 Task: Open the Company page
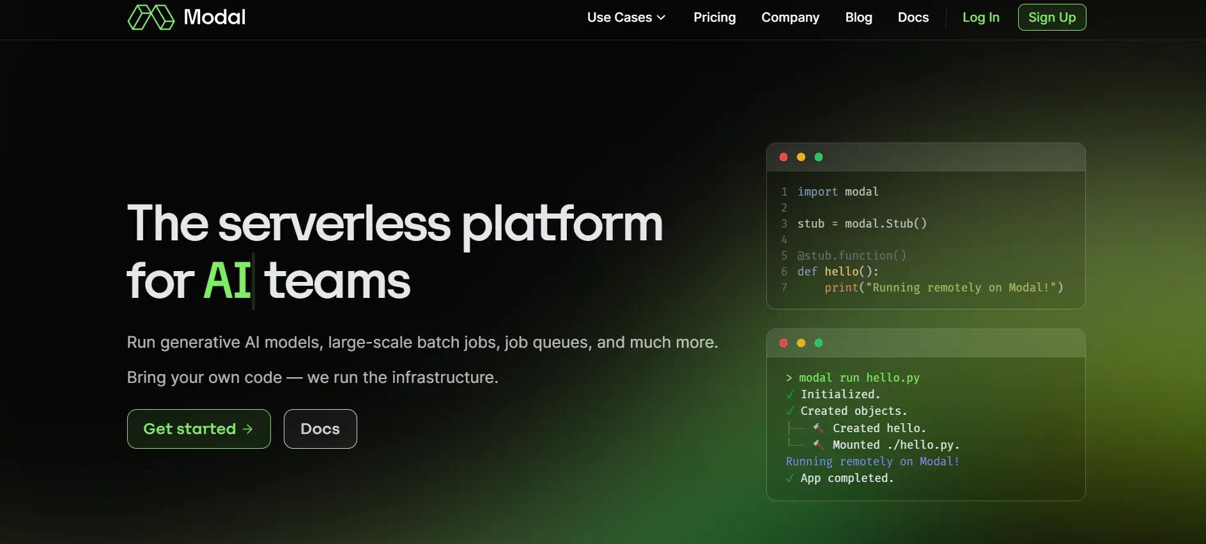790,17
